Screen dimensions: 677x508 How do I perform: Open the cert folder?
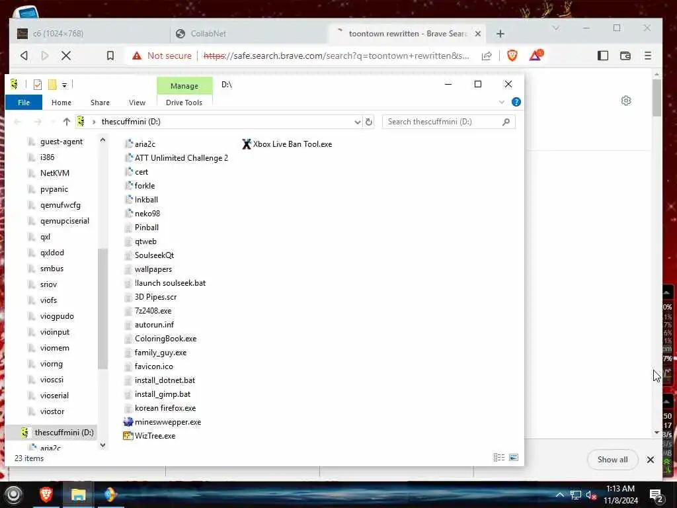click(x=136, y=172)
